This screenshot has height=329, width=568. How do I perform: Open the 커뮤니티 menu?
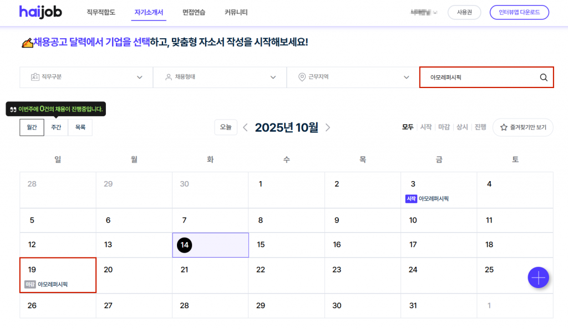(236, 12)
